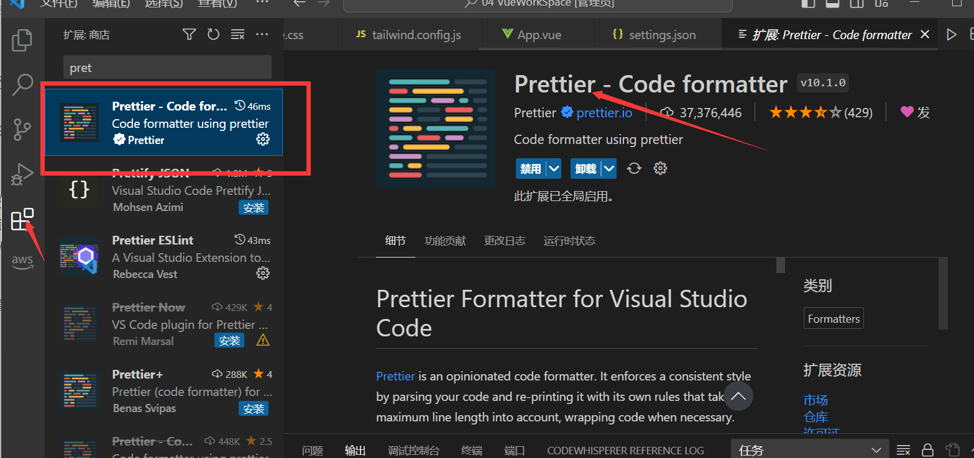This screenshot has width=974, height=458.
Task: Toggle output scroll lock icon
Action: click(x=927, y=450)
